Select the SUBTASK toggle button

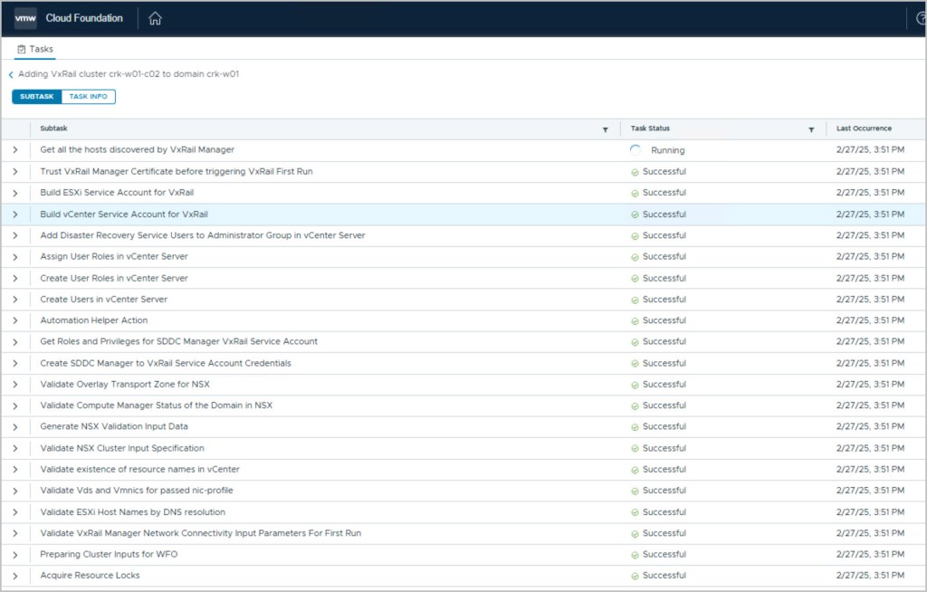[x=37, y=97]
